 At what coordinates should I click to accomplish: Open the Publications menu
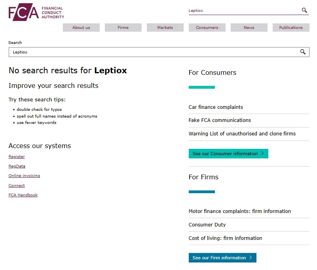click(x=291, y=28)
